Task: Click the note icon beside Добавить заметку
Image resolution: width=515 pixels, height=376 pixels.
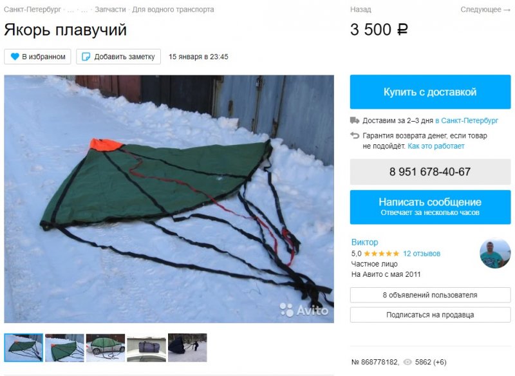Action: [x=86, y=57]
